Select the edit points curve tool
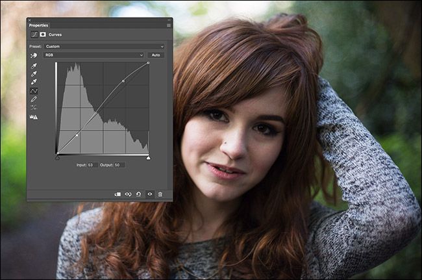Screen dimensions: 422x280 click(34, 91)
